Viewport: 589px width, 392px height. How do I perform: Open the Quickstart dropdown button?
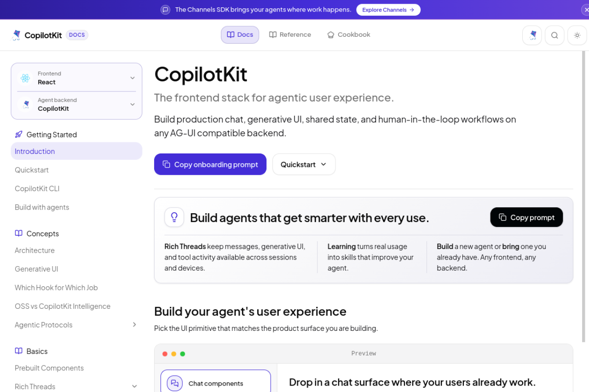tap(304, 165)
